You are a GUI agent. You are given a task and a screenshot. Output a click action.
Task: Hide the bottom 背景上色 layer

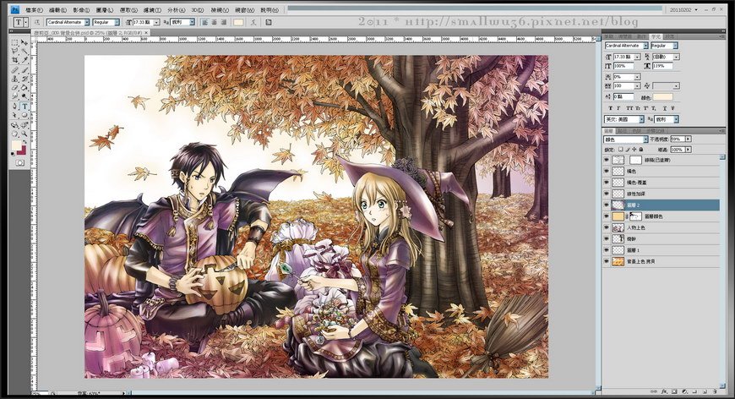[x=607, y=261]
